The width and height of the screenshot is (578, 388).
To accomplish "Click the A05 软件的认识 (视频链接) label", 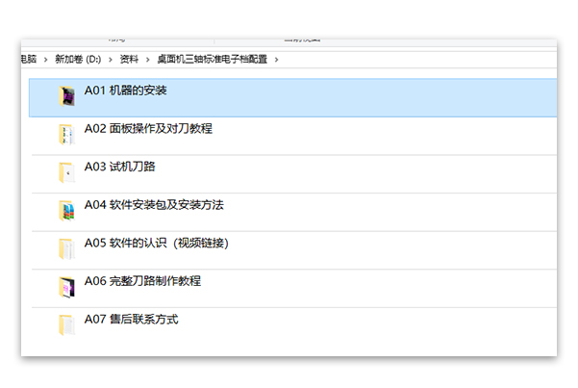I will [156, 243].
